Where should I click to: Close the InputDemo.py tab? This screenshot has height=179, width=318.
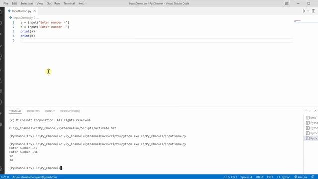(34, 11)
